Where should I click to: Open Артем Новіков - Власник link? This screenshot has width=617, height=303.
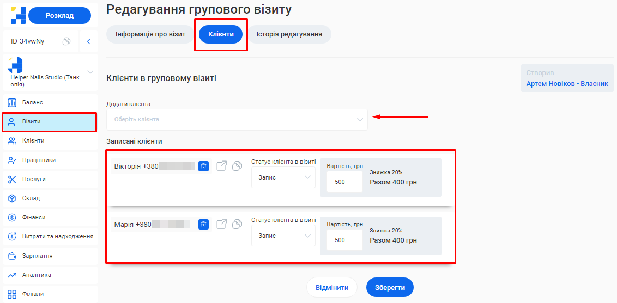(x=567, y=84)
